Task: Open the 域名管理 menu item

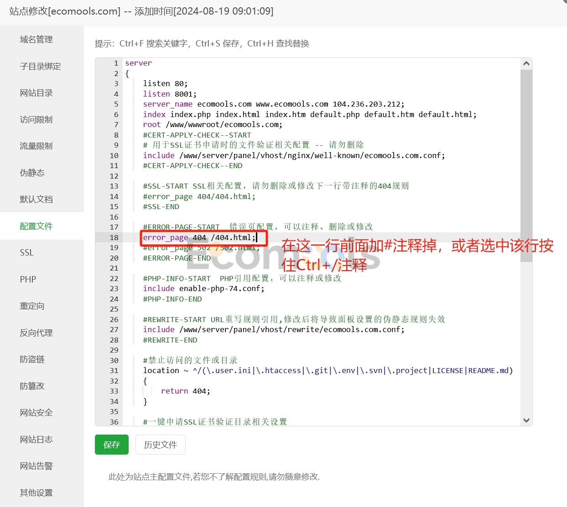Action: point(36,40)
